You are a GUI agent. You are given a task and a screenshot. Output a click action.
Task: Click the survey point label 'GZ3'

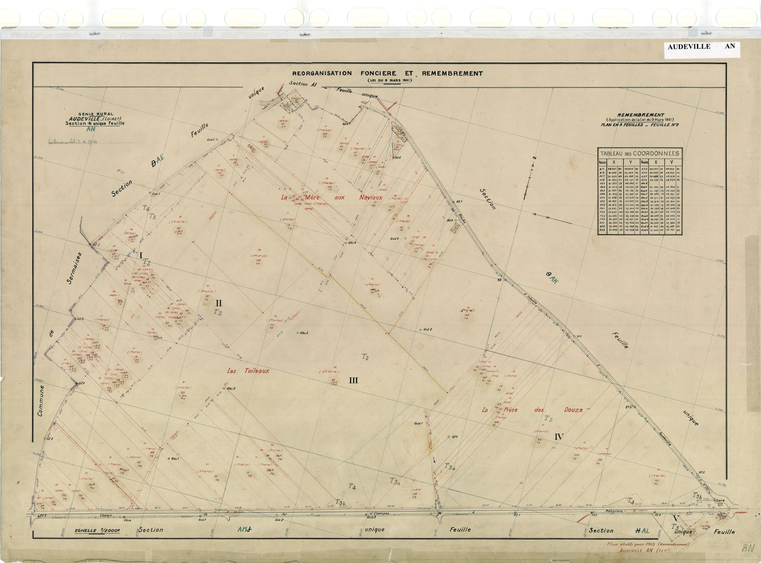click(x=80, y=318)
